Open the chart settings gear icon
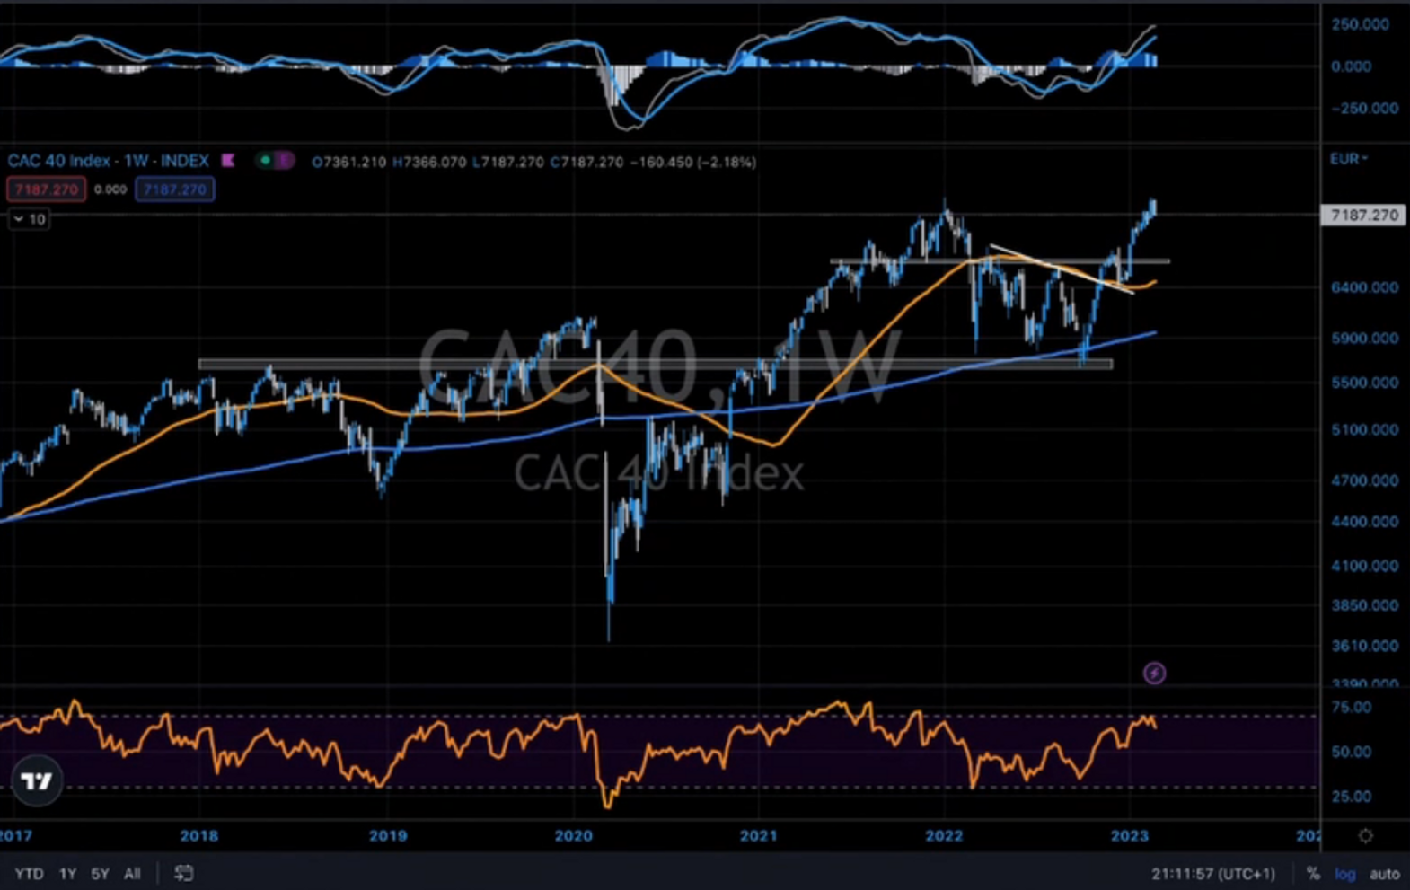This screenshot has height=890, width=1410. pos(1365,836)
